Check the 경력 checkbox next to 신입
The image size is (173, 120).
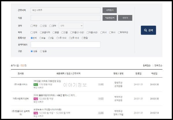point(50,26)
